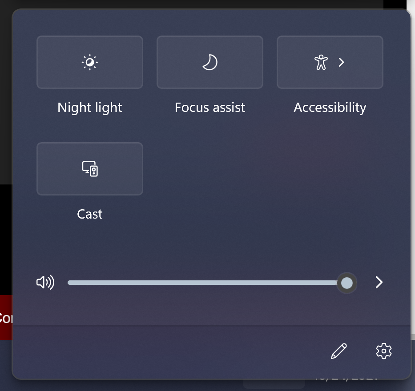Click the partially hidden taskbar date

tap(347, 378)
